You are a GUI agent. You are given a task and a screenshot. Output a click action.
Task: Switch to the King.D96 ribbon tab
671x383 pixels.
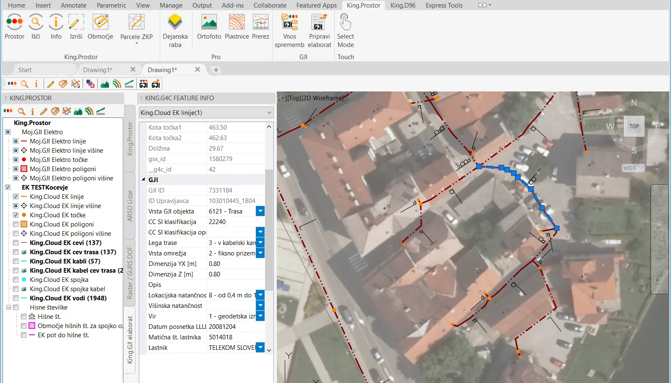tap(403, 5)
